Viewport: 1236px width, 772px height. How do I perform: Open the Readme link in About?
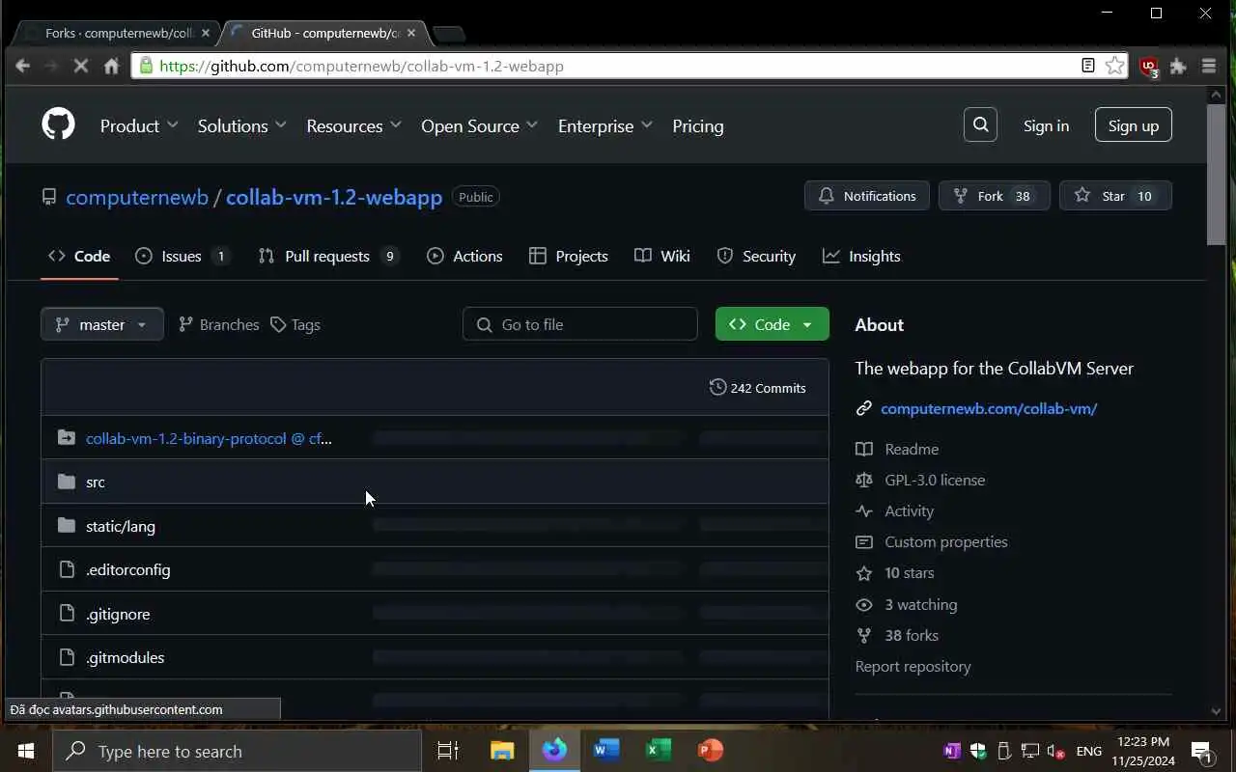tap(912, 449)
